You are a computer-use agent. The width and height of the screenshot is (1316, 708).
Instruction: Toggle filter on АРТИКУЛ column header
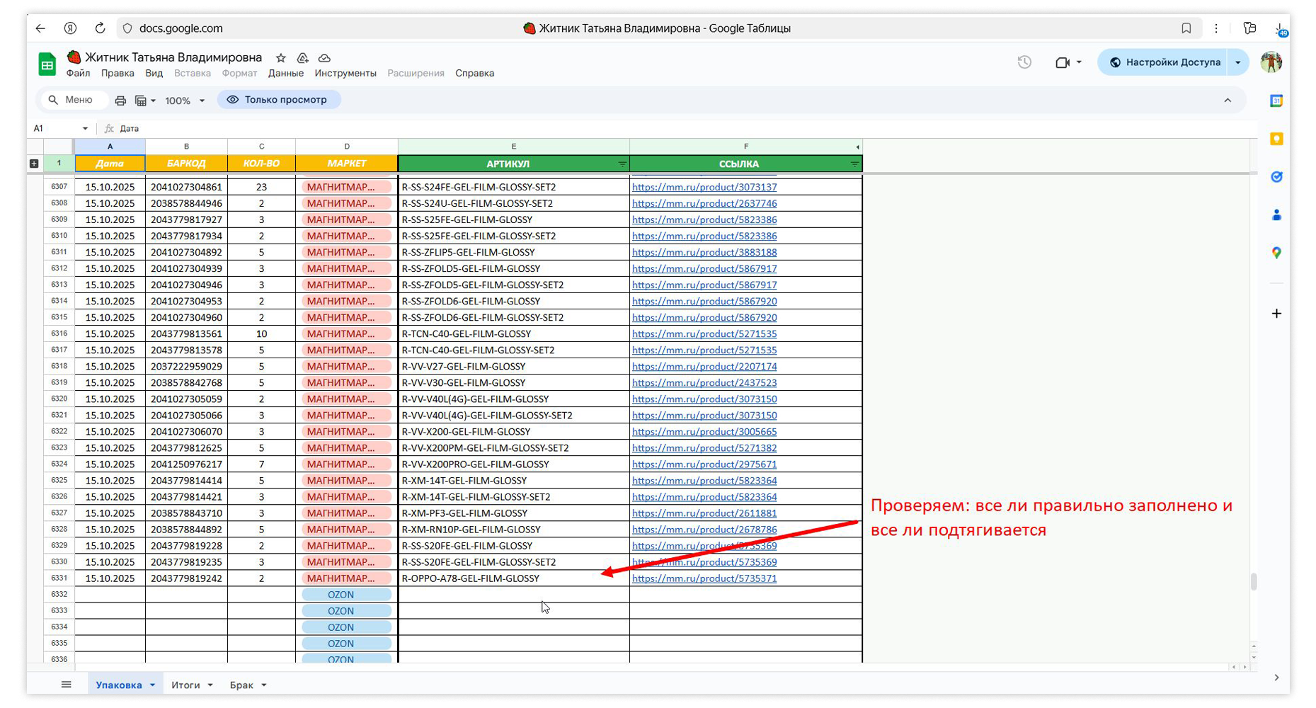622,164
